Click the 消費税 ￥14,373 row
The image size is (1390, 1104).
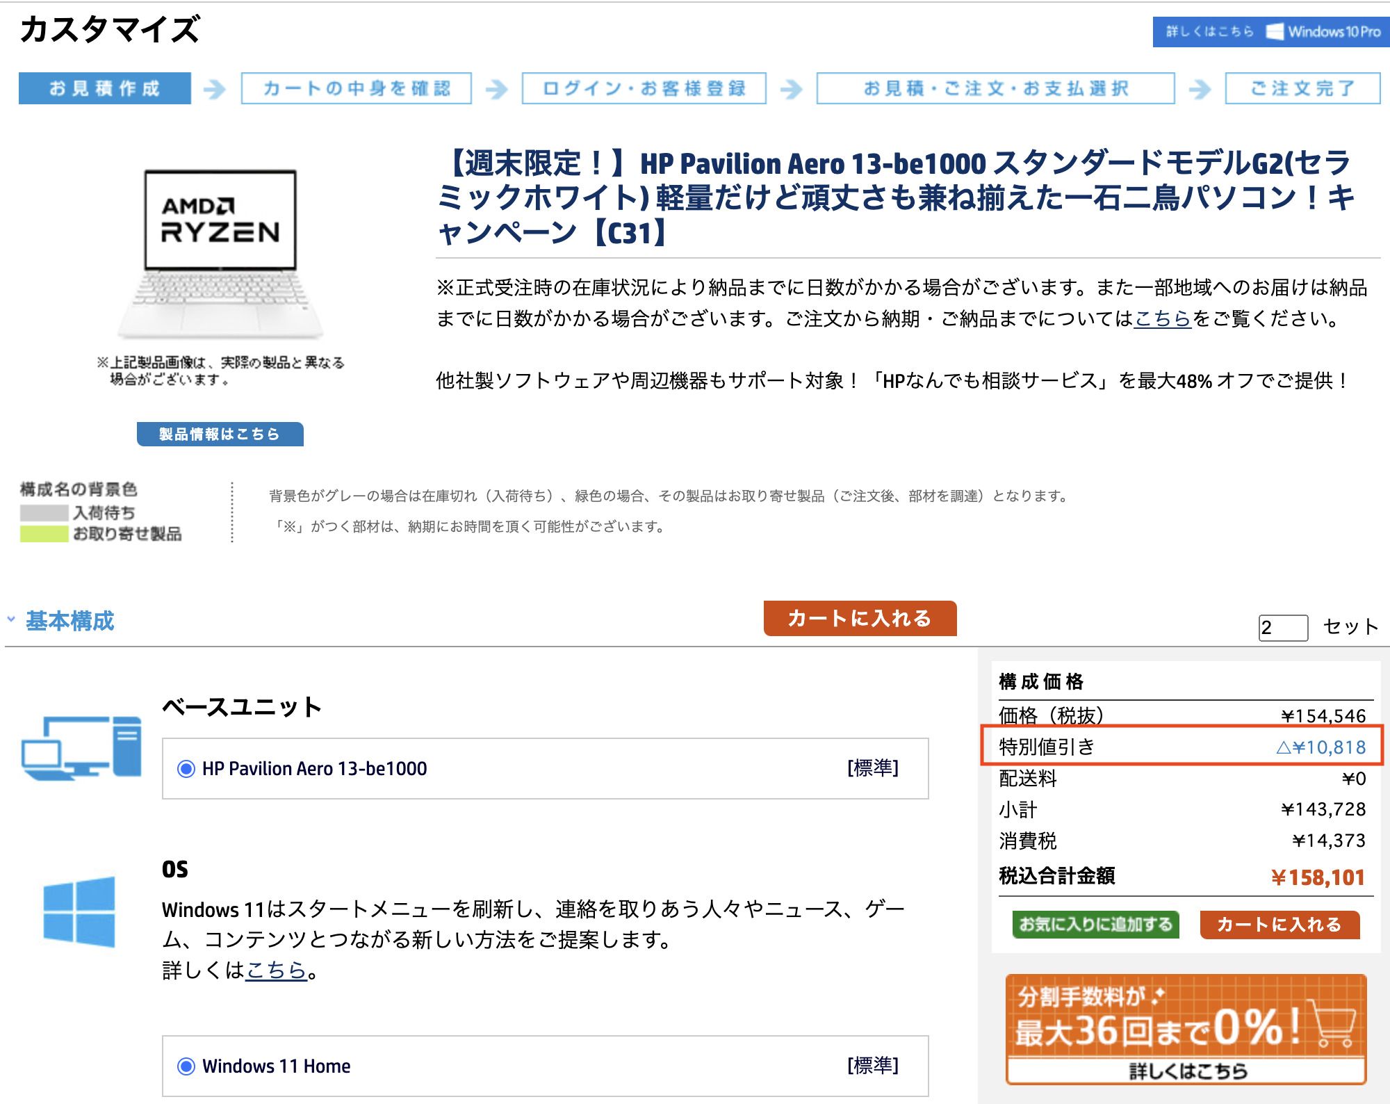pos(1182,841)
